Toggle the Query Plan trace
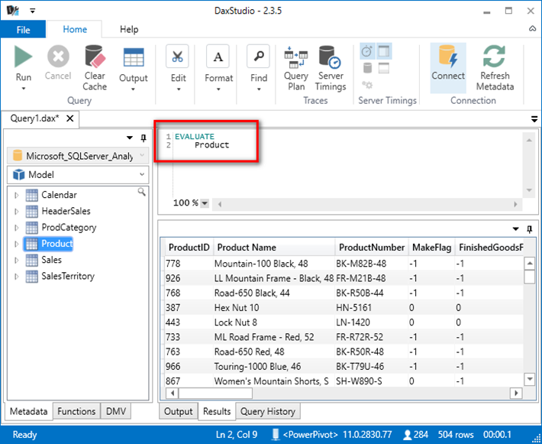 pos(296,68)
